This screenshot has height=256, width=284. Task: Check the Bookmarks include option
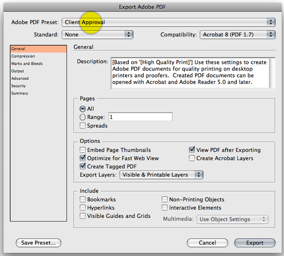pos(82,199)
